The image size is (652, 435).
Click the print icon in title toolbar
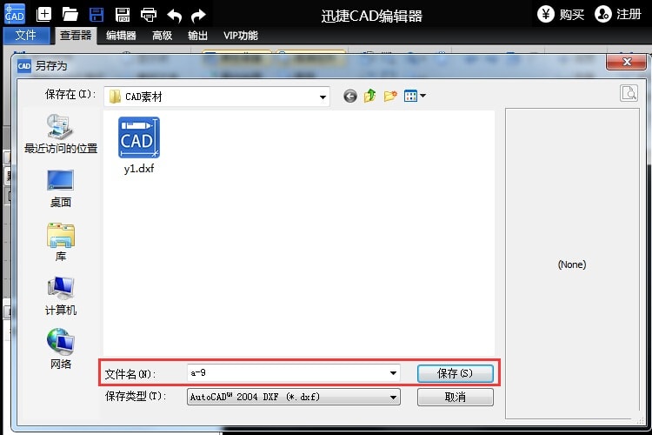tap(149, 15)
